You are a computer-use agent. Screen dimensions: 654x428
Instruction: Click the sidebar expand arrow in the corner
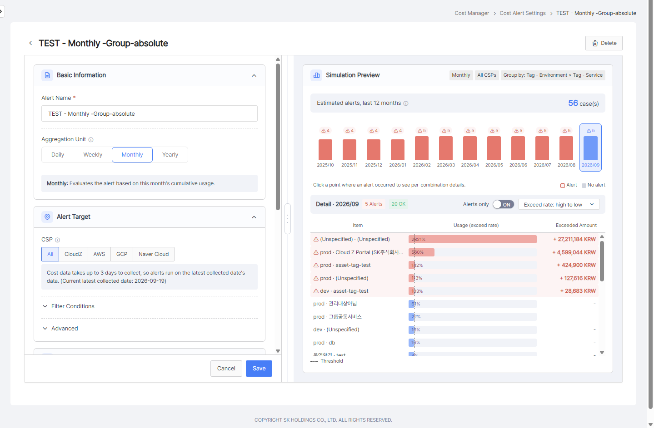[1, 11]
